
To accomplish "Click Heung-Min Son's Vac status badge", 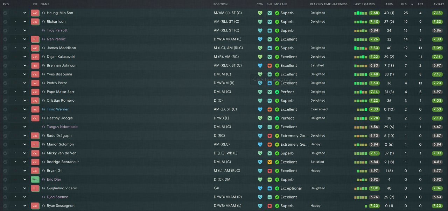I will pyautogui.click(x=35, y=13).
